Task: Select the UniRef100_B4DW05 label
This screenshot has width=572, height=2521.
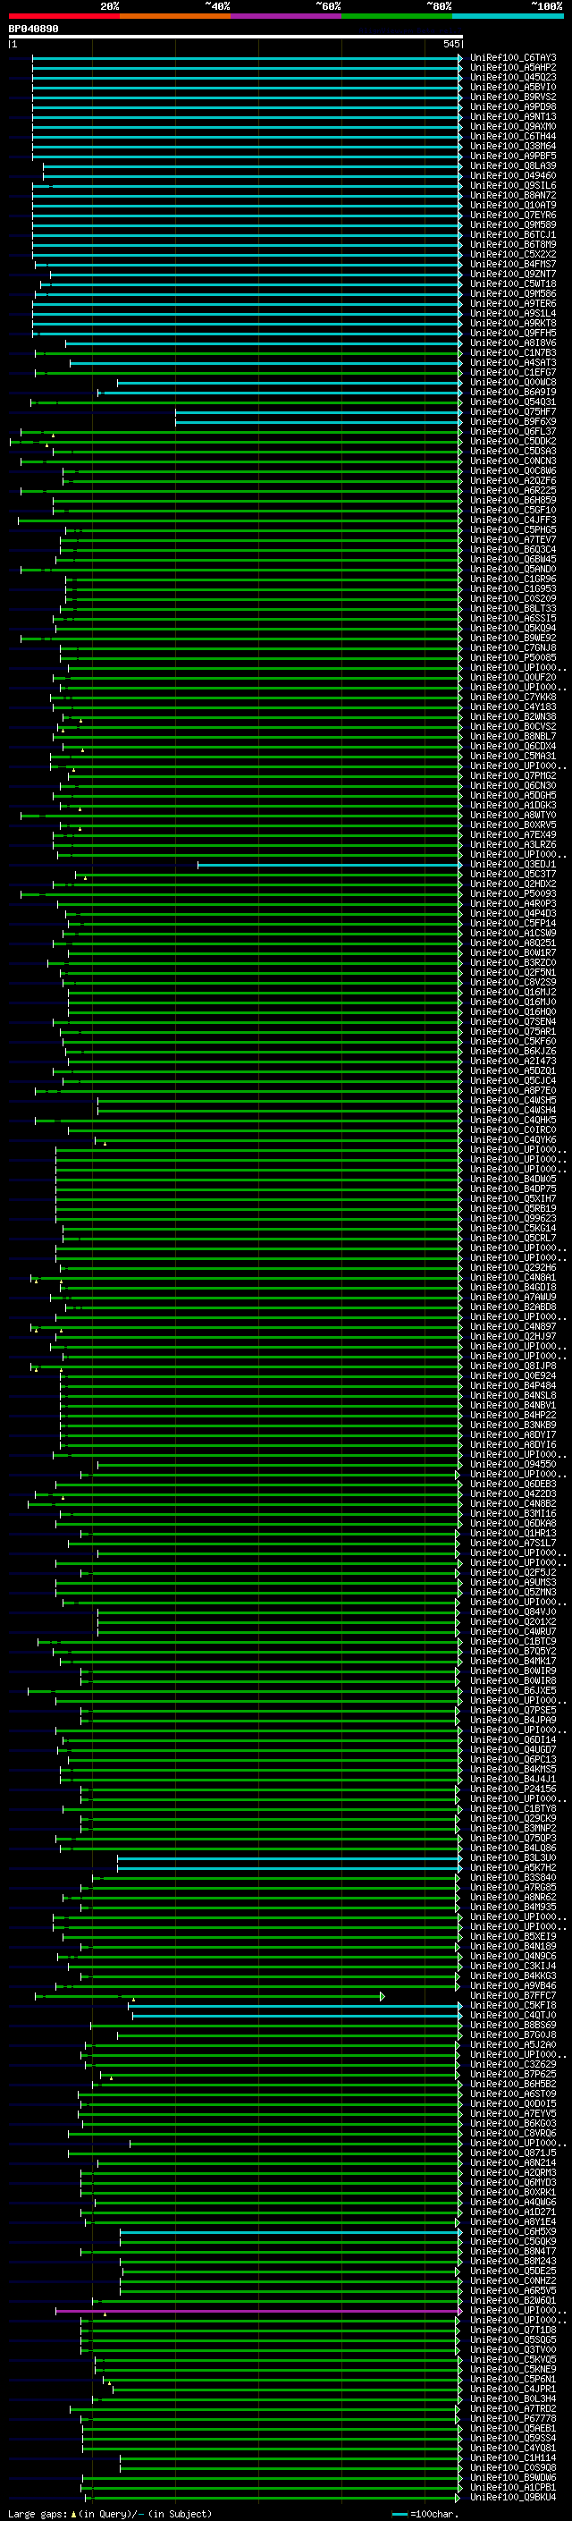Action: tap(512, 1180)
